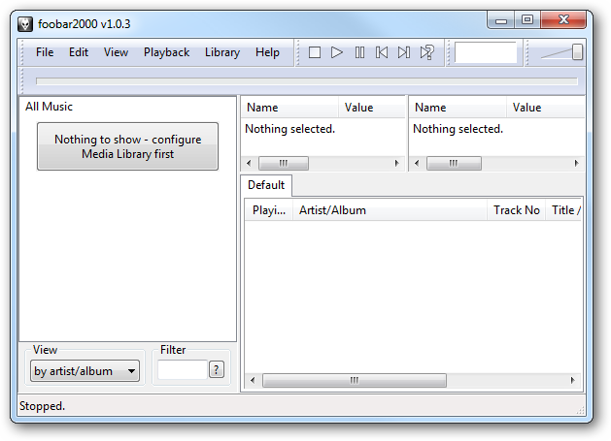The image size is (611, 441).
Task: Click the second properties panel Value column header
Action: pos(546,108)
